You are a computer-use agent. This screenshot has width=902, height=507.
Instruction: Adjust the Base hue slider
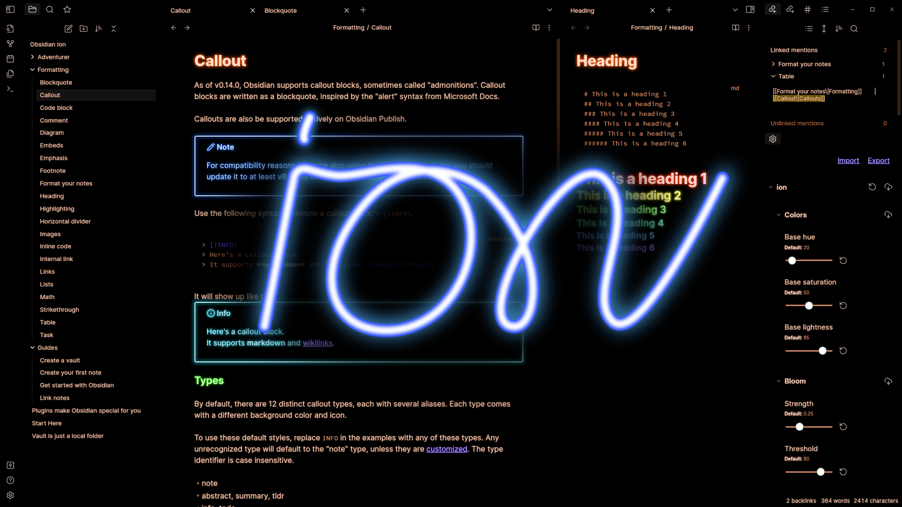coord(809,261)
